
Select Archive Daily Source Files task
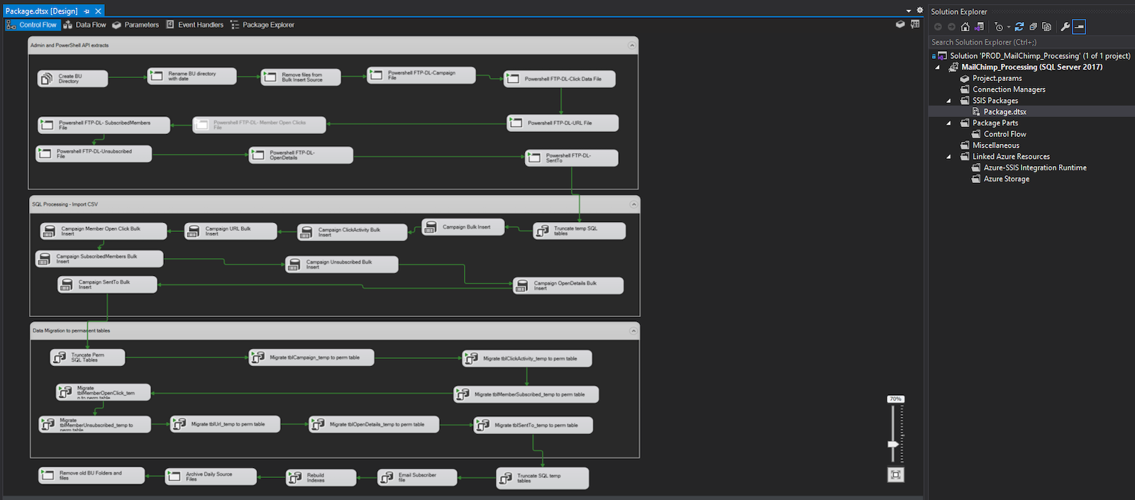coord(210,477)
